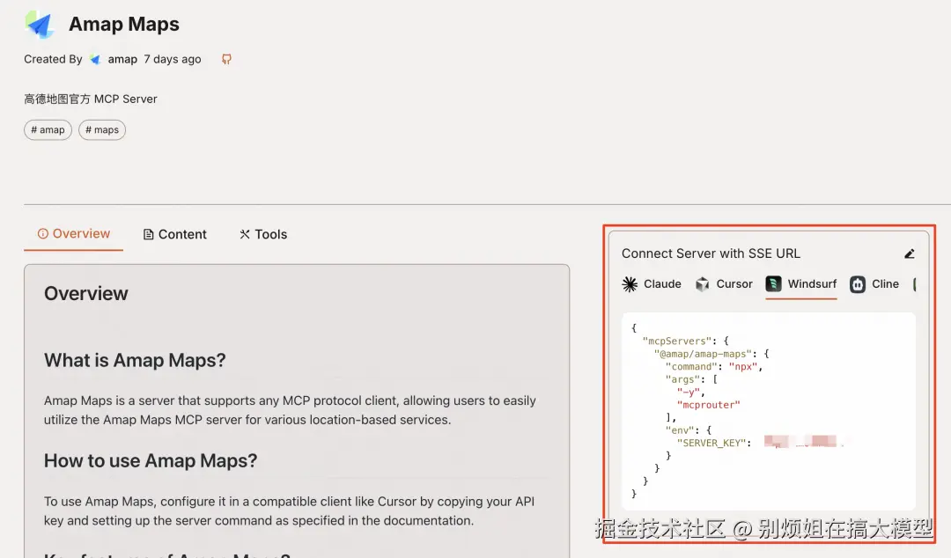Select the Windsurf client tab
Image resolution: width=951 pixels, height=558 pixels.
(801, 284)
